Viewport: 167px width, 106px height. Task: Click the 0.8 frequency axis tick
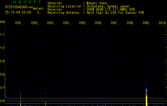pyautogui.click(x=3, y=74)
